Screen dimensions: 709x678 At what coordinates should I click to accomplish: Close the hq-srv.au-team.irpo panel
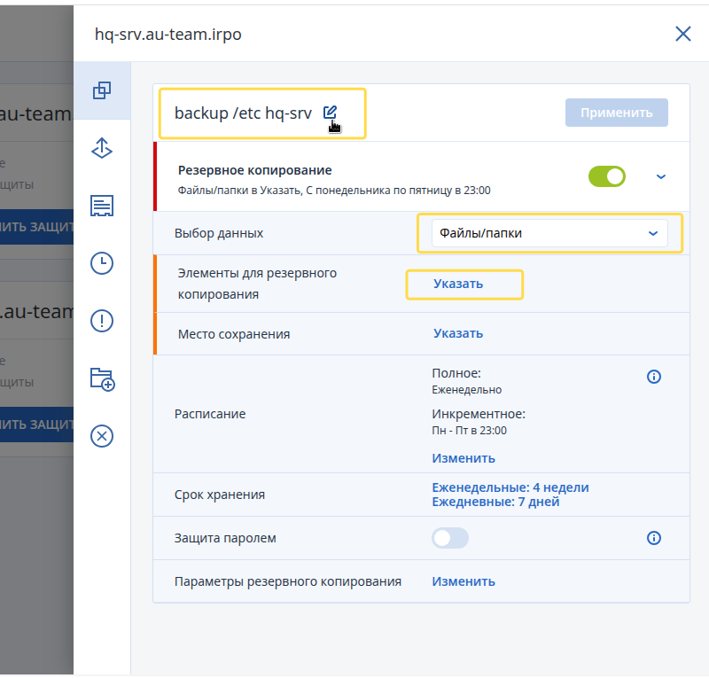682,34
